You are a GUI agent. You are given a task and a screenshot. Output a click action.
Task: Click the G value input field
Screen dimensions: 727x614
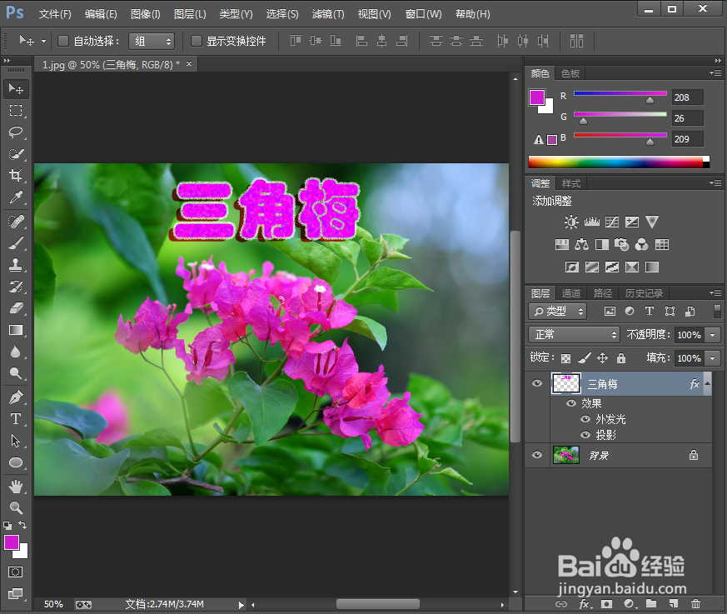pos(688,118)
